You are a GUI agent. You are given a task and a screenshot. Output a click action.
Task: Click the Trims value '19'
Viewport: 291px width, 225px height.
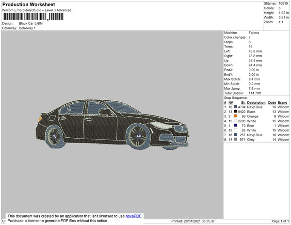pos(250,47)
